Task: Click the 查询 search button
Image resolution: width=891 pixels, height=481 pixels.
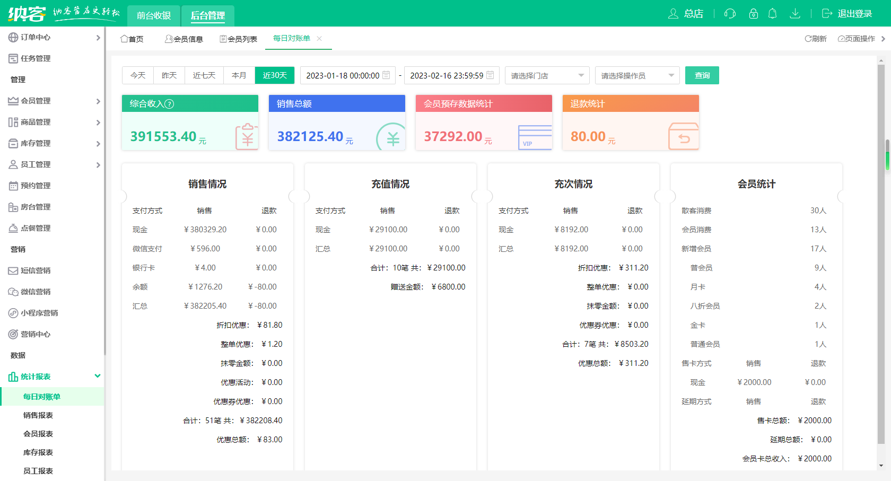Action: pyautogui.click(x=702, y=75)
